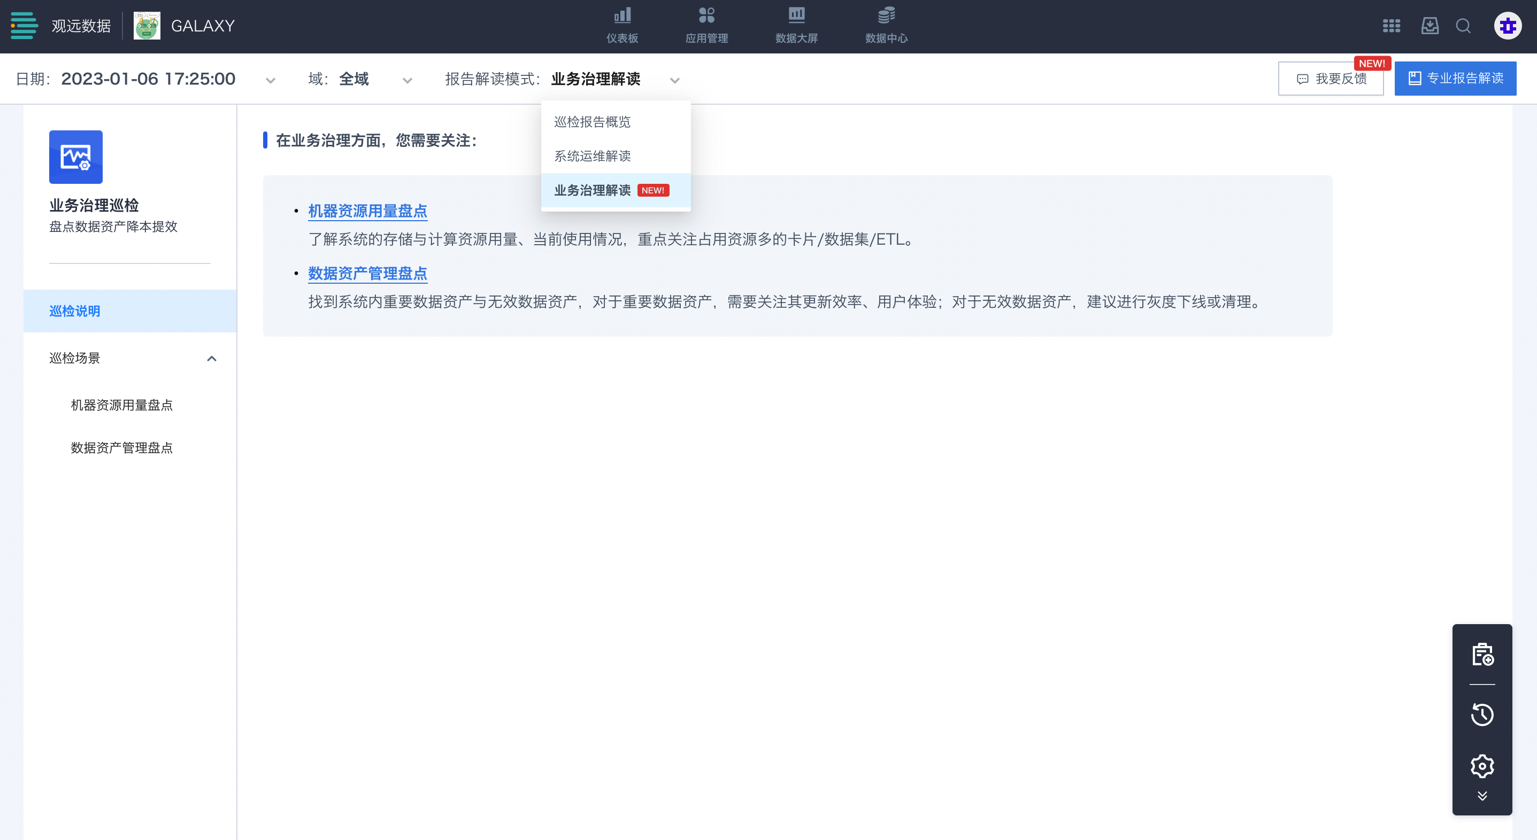The height and width of the screenshot is (840, 1537).
Task: Click the 专业报告解读 button
Action: coord(1455,78)
